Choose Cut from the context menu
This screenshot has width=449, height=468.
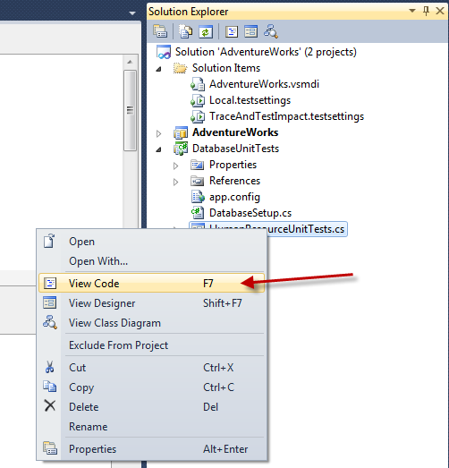(x=151, y=368)
